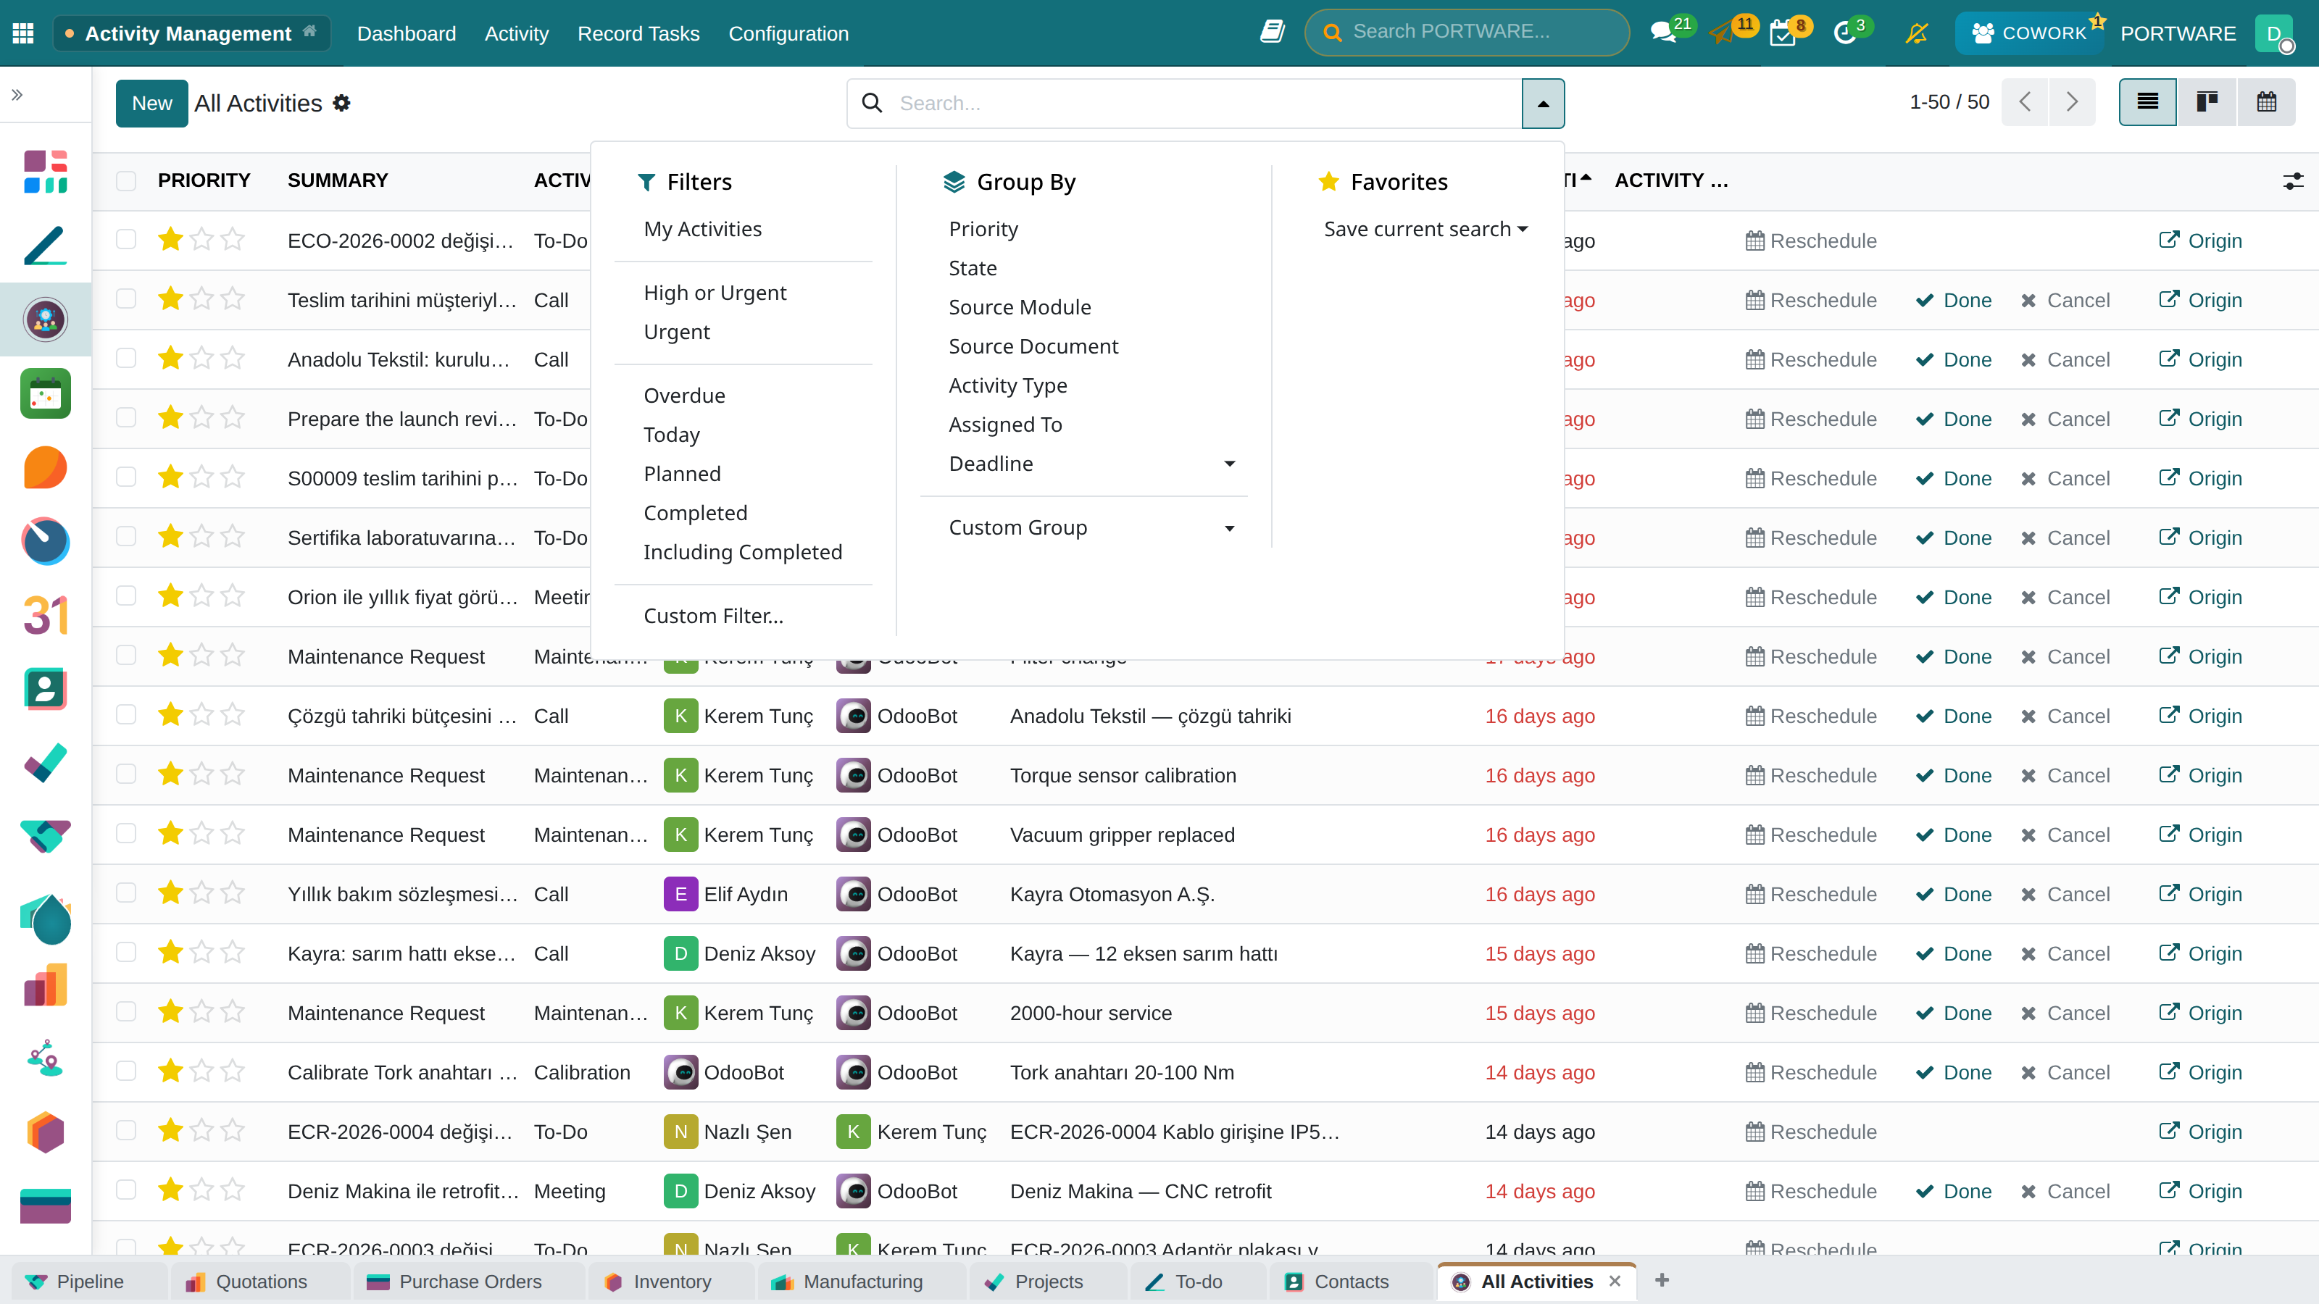This screenshot has width=2319, height=1304.
Task: Expand the collapsed left sidebar
Action: pos(17,94)
